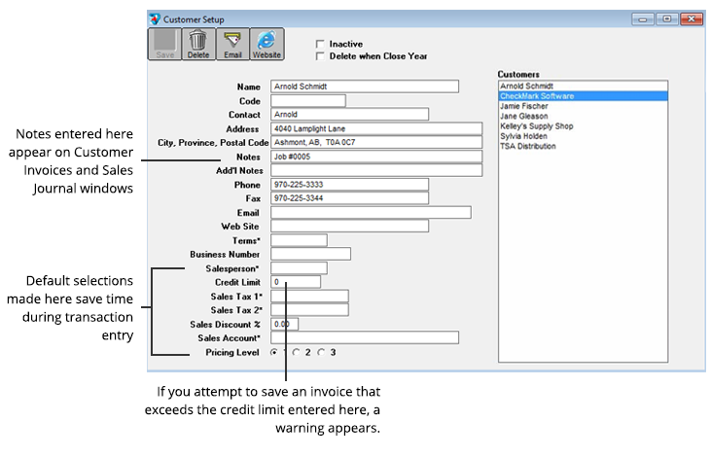This screenshot has width=710, height=457.
Task: Check Delete when Close Year
Action: point(319,56)
